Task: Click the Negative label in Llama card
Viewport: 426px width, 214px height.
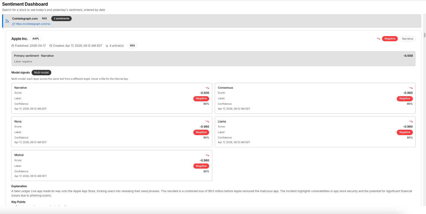Action: tap(405, 132)
